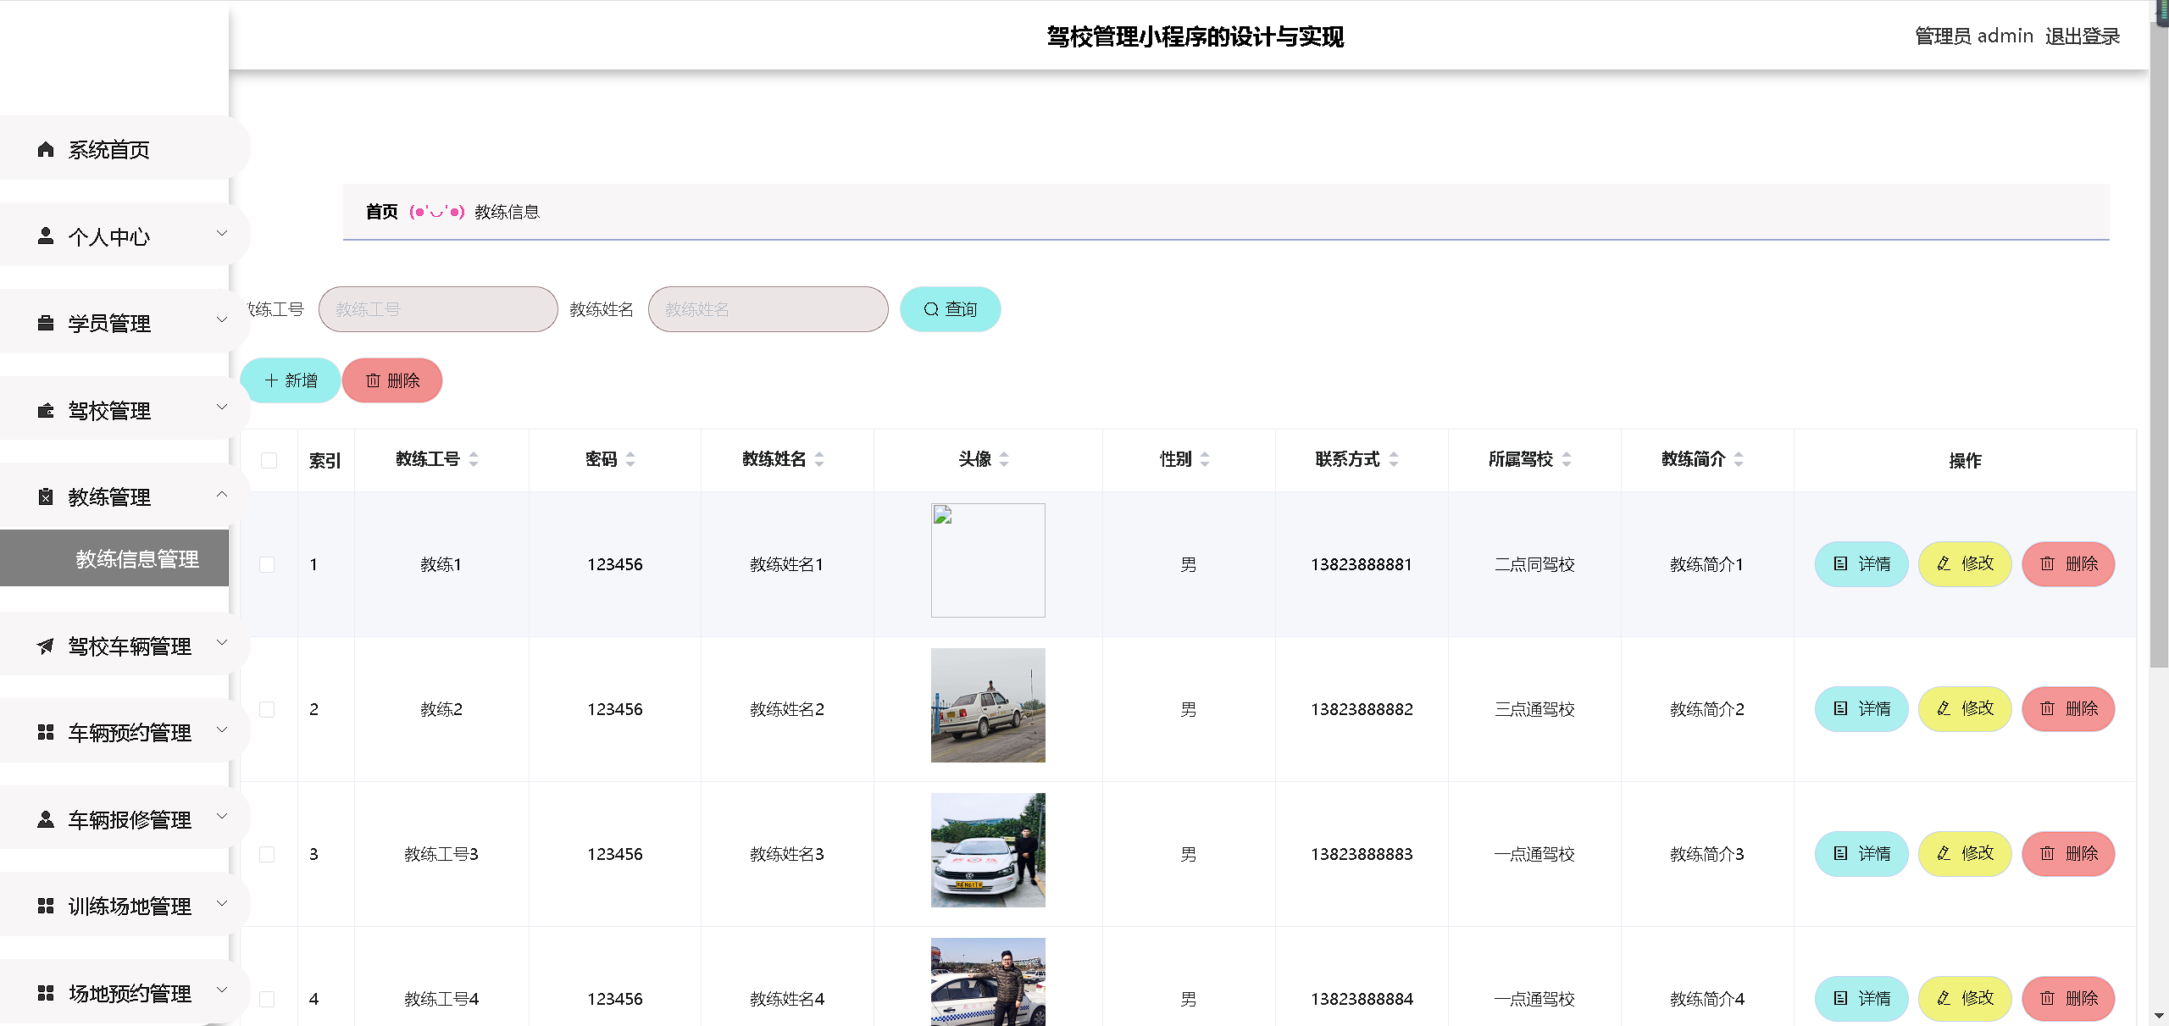2169x1026 pixels.
Task: Click 退出登录 to log out
Action: pyautogui.click(x=2083, y=36)
